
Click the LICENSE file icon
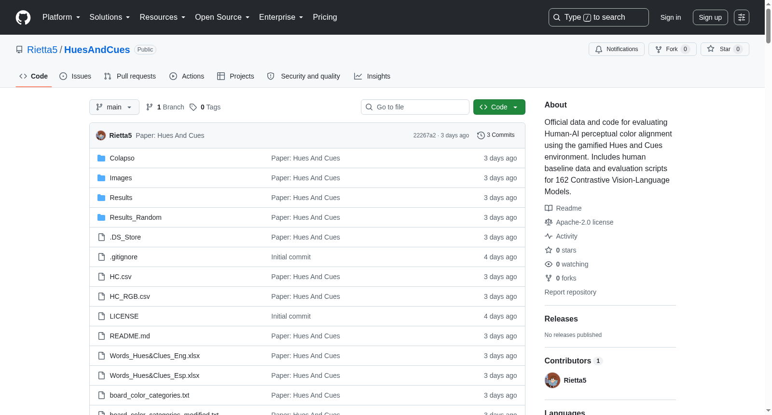click(x=101, y=316)
